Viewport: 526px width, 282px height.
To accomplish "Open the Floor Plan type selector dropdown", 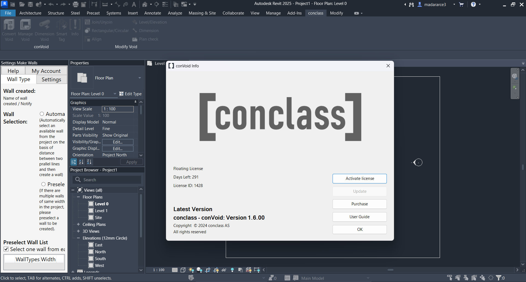I will [140, 78].
